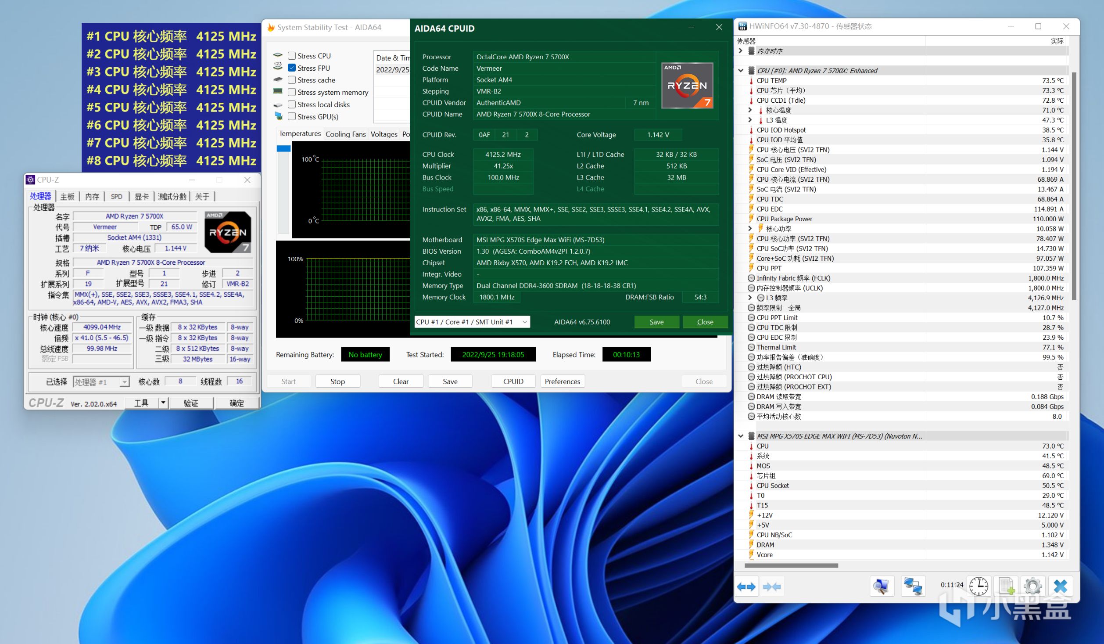1104x644 pixels.
Task: Open the HWiNFO sensor search monitor icon
Action: pyautogui.click(x=882, y=586)
